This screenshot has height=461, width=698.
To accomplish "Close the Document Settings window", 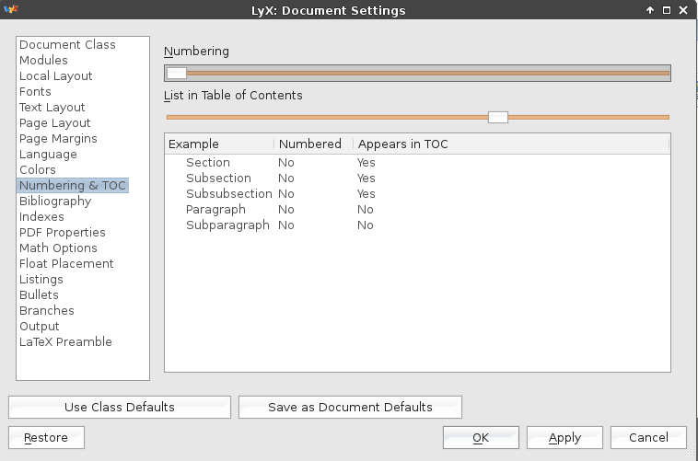I will tap(683, 10).
